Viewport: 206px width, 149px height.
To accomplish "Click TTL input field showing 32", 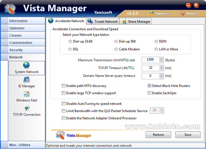I will tap(150, 68).
